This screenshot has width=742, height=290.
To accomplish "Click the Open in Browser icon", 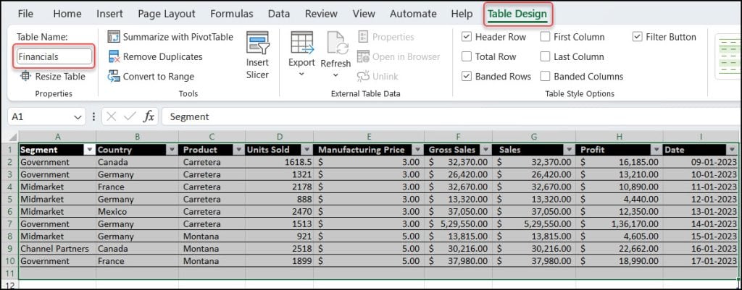I will [364, 56].
